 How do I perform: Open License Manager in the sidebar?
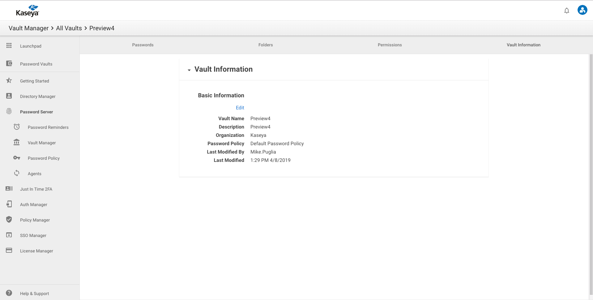36,251
